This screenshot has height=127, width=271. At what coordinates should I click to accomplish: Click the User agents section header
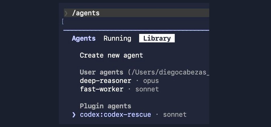(x=101, y=72)
